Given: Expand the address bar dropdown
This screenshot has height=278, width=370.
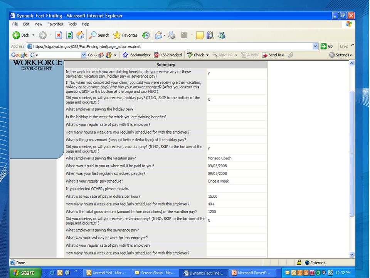Looking at the screenshot, I should click(x=315, y=46).
